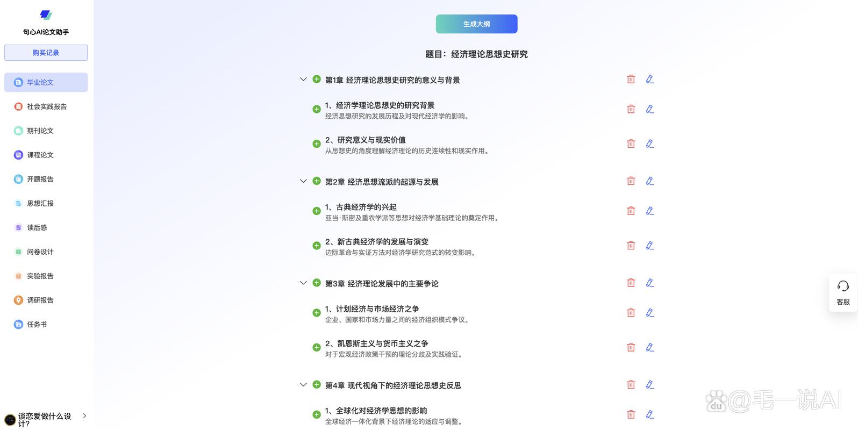Edit section 研究意义与现实价值
This screenshot has width=858, height=430.
point(650,144)
